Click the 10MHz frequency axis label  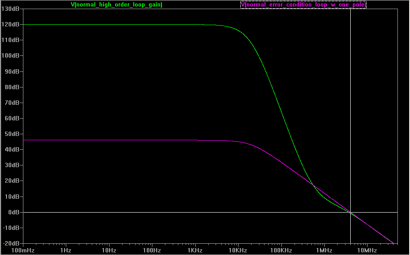[x=367, y=251]
